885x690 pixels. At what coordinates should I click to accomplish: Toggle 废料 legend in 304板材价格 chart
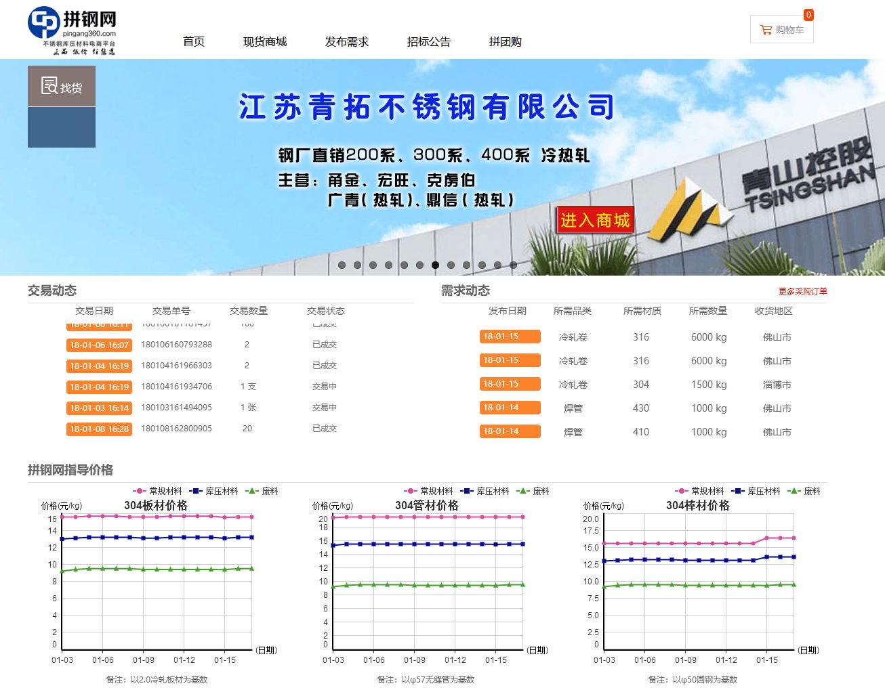(x=262, y=491)
